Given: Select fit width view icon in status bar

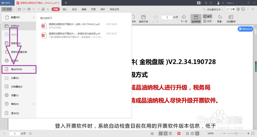Looking at the screenshot, I should 197,134.
